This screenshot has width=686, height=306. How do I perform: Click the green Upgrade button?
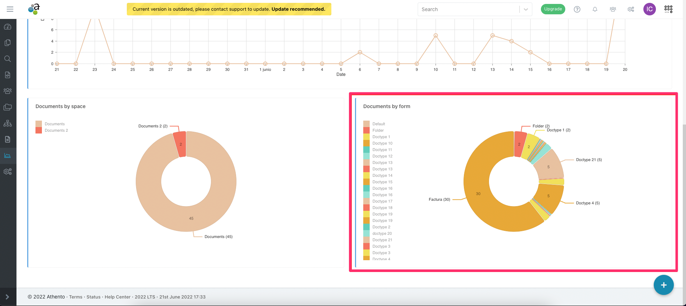[x=553, y=9]
